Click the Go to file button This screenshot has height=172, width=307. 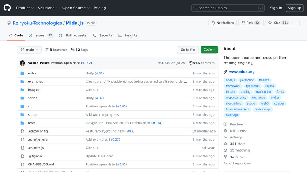(x=188, y=50)
